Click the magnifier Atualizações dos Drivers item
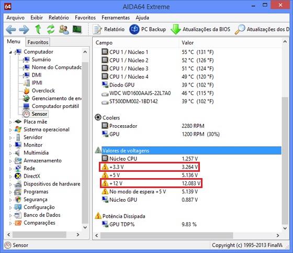 click(262, 29)
